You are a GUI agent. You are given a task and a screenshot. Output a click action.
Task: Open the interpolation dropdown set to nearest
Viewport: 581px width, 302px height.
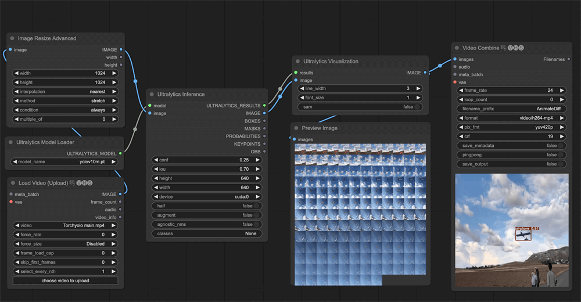click(x=66, y=92)
